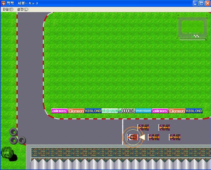Click the GODOMS sponsor banner
Viewport: 211px width, 170px height.
(126, 111)
